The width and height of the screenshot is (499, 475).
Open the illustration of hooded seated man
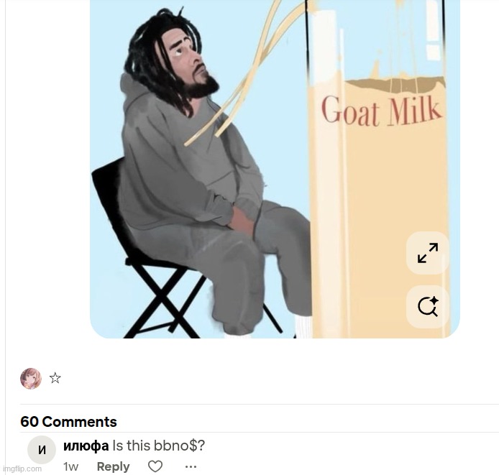click(x=275, y=169)
